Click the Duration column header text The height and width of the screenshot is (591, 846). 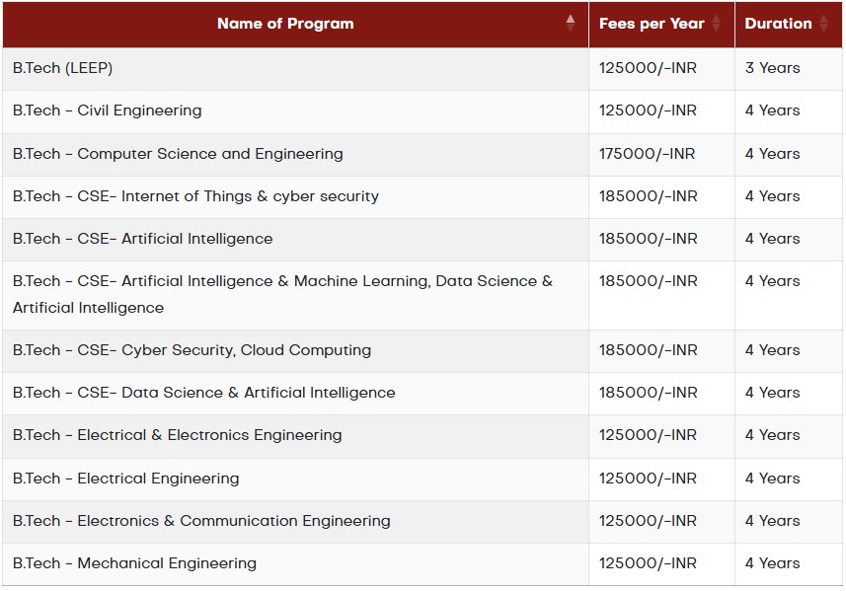[778, 24]
